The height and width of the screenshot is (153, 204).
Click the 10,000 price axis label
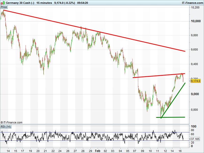point(196,21)
